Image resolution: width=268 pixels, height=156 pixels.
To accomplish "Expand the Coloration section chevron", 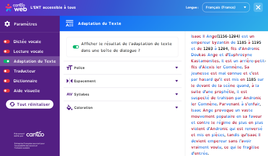I will (x=176, y=107).
